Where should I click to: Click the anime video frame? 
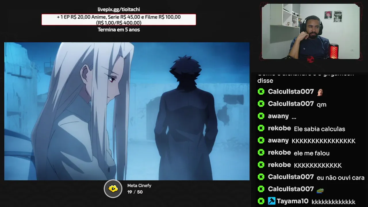(x=127, y=111)
